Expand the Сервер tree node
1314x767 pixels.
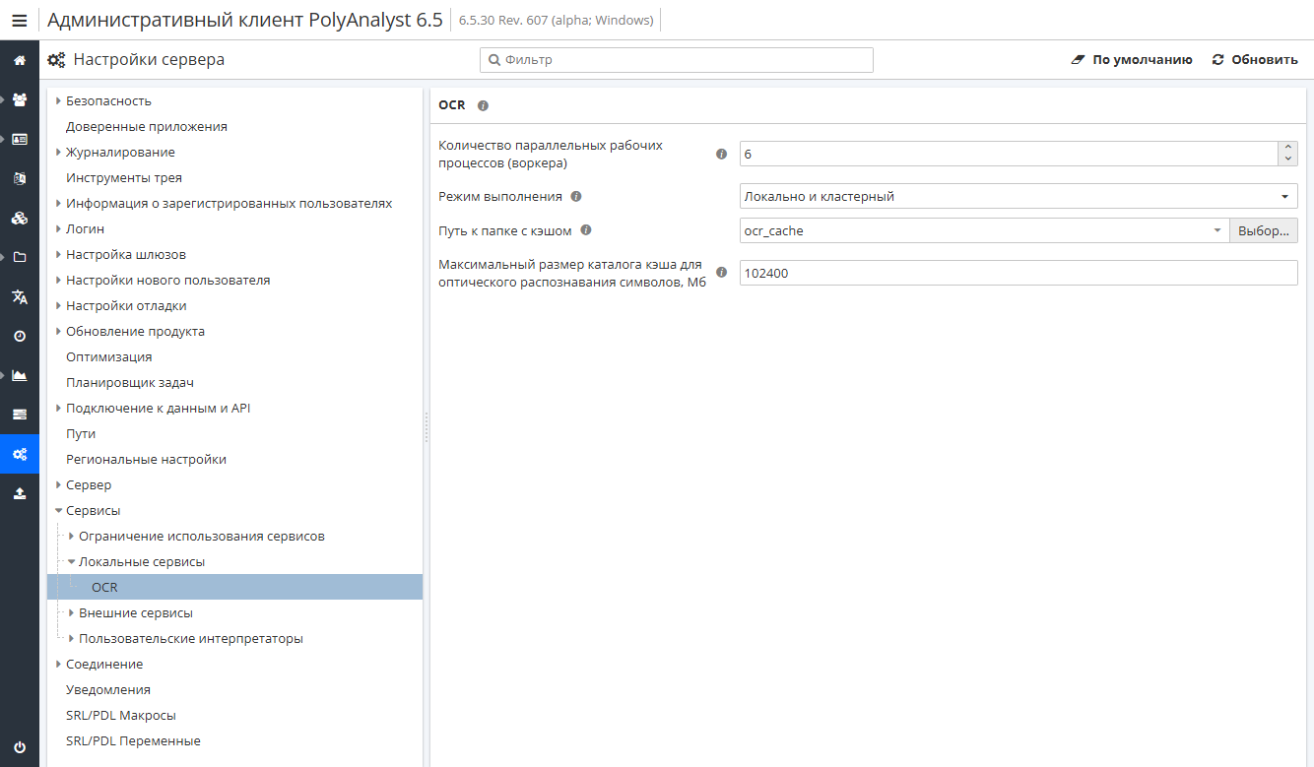pos(59,484)
